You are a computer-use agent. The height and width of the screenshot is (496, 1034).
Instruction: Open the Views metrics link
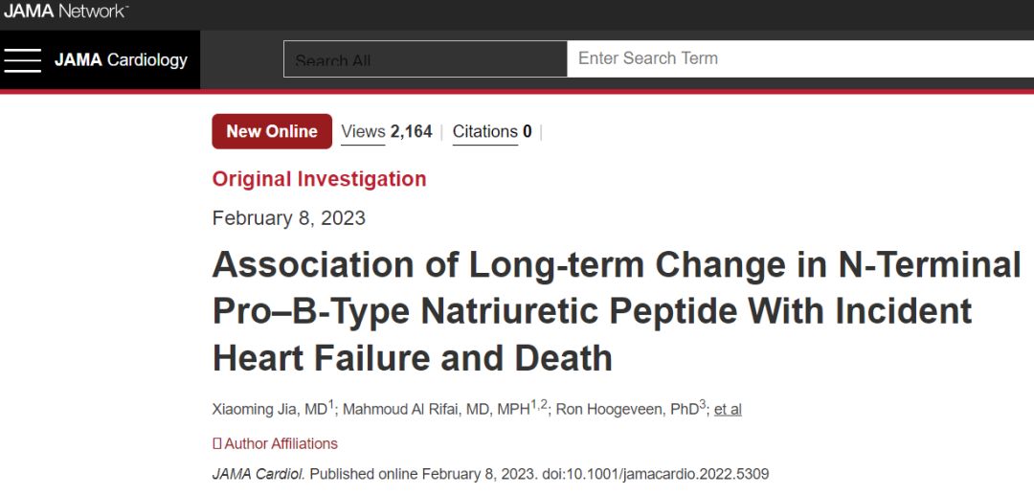point(363,132)
